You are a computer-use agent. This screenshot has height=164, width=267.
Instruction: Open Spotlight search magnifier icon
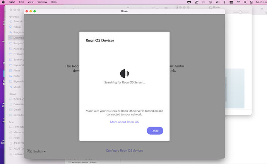pos(245,2)
